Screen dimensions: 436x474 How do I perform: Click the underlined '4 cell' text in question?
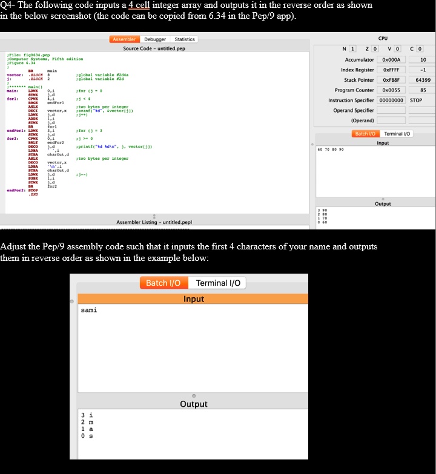tap(139, 5)
